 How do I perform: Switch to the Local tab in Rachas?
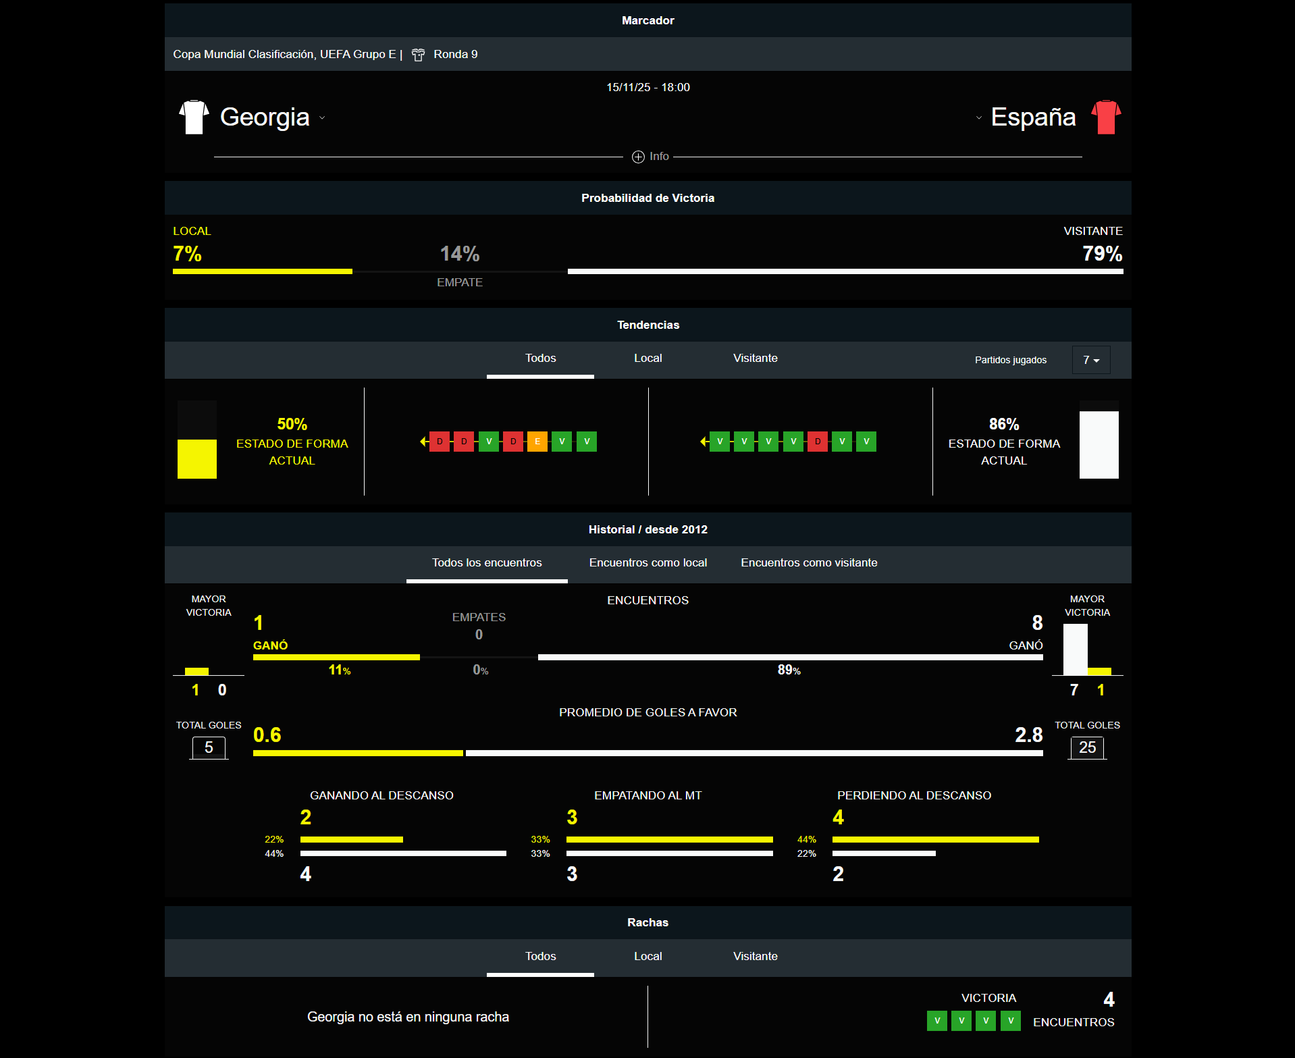point(647,957)
